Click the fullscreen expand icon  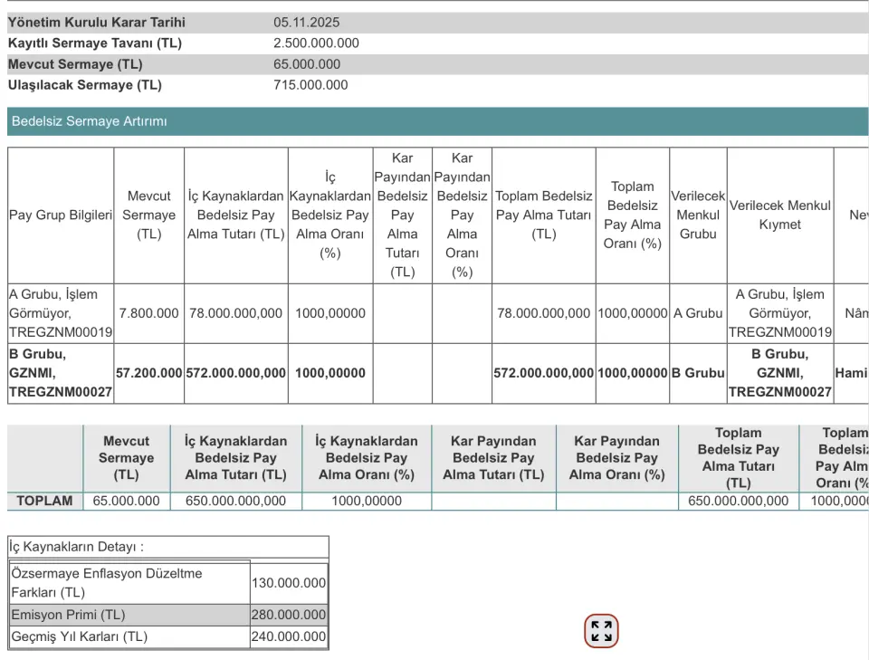601,631
